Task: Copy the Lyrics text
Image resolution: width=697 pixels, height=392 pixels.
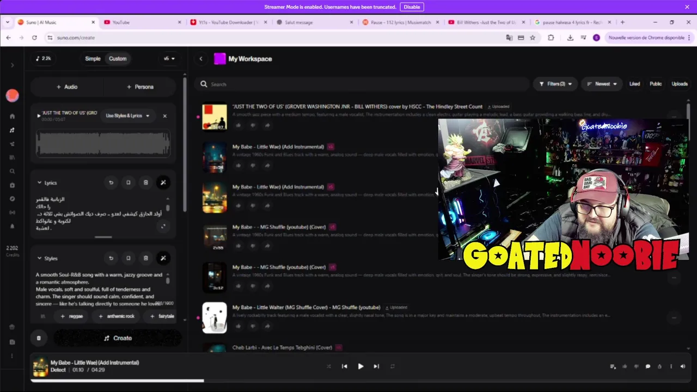Action: [x=129, y=183]
